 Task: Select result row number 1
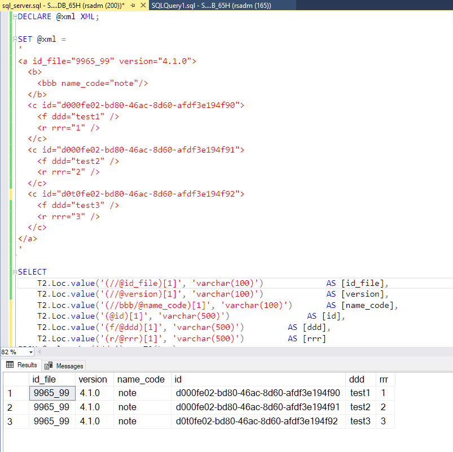point(16,393)
